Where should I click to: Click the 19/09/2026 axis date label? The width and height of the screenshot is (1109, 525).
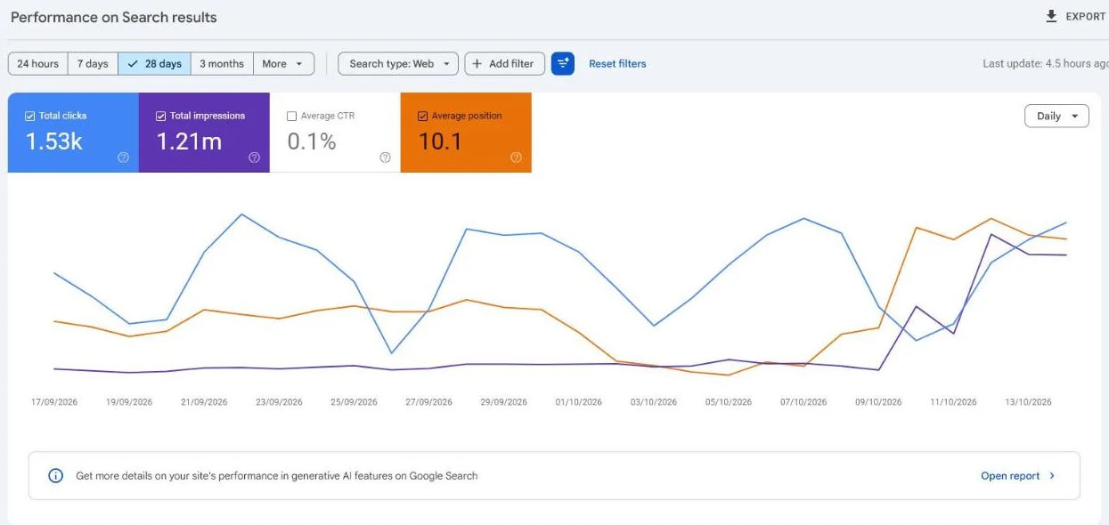pyautogui.click(x=129, y=402)
